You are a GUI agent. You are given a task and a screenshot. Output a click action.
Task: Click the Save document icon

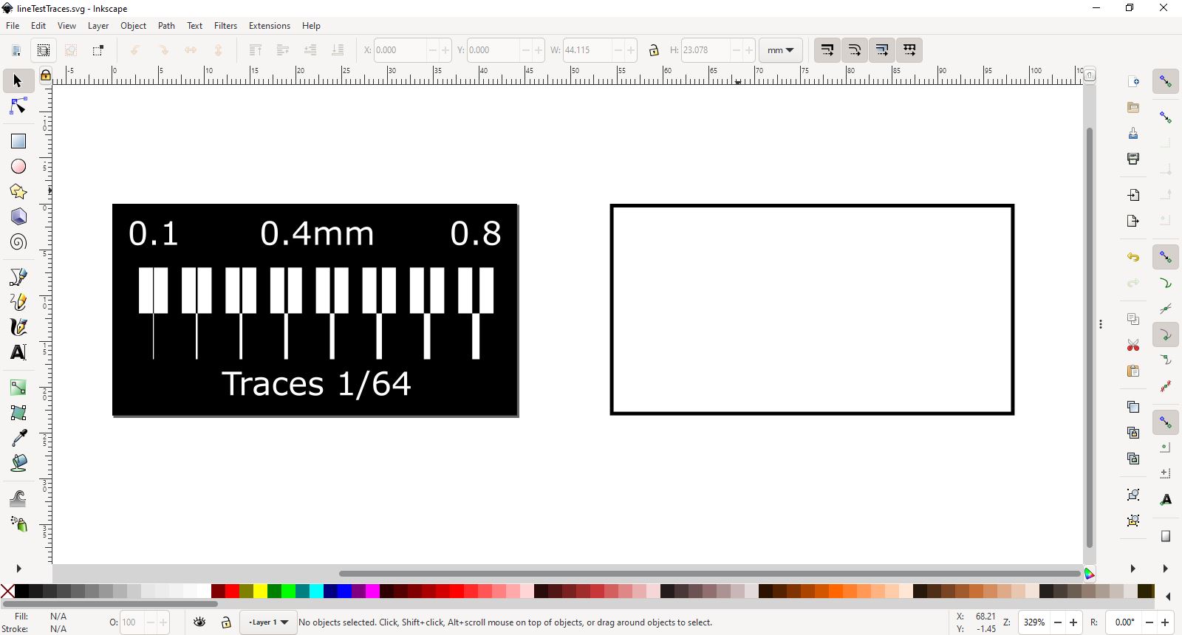pos(1133,133)
